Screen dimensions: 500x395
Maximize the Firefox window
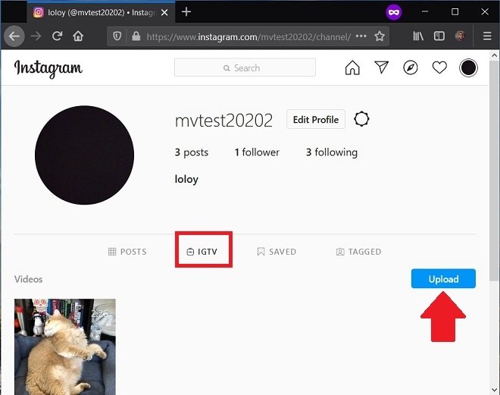coord(455,12)
